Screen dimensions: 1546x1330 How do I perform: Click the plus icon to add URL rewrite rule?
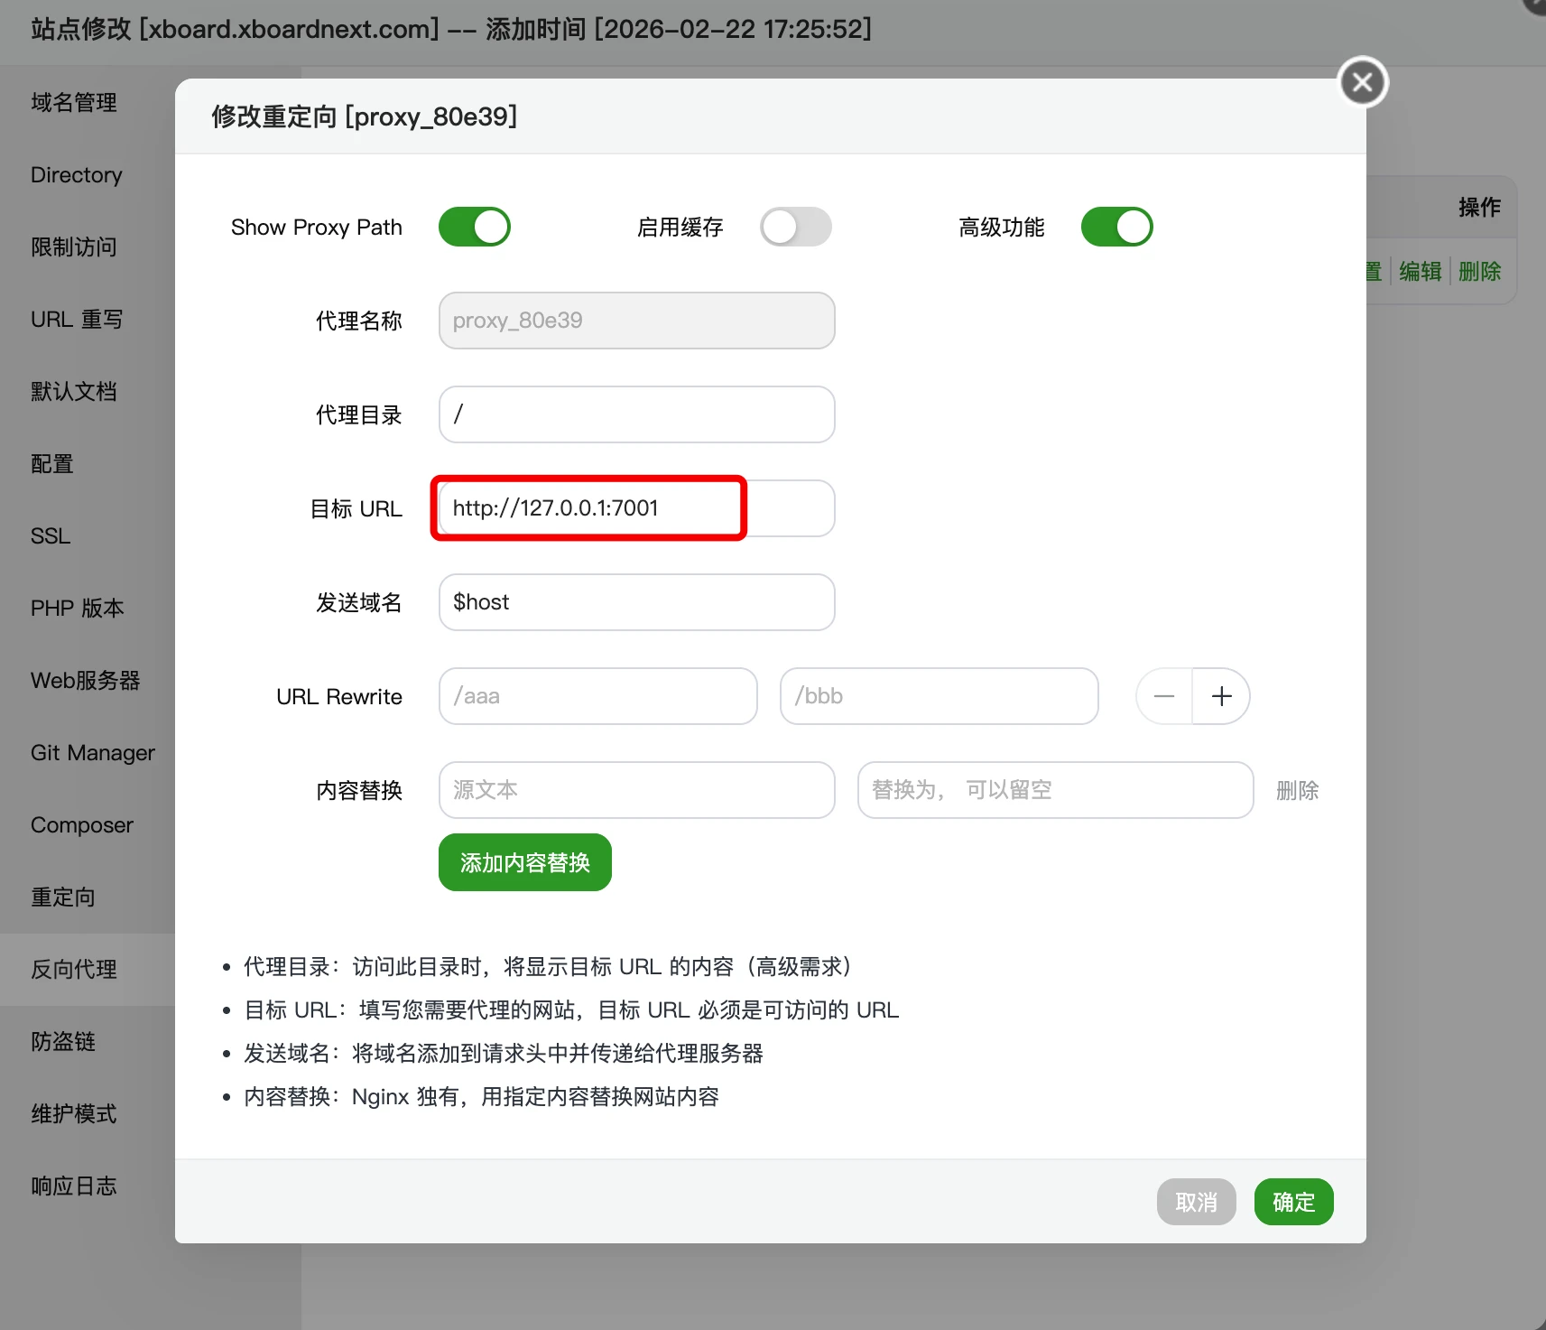tap(1221, 696)
